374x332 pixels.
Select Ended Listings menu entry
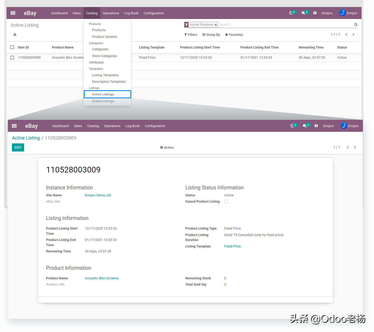coord(103,101)
